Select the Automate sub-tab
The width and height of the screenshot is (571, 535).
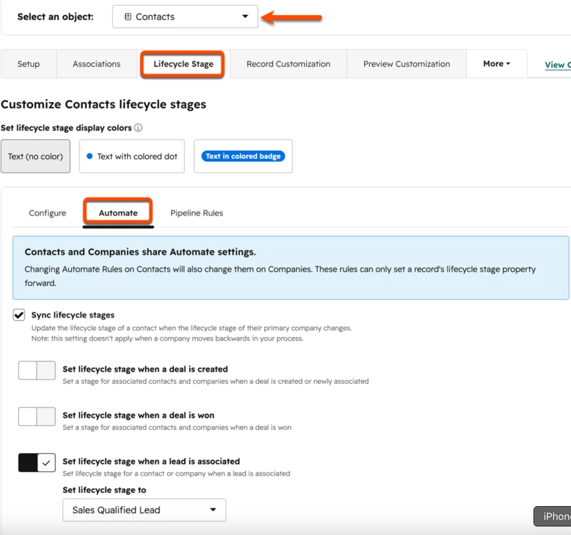(x=118, y=213)
